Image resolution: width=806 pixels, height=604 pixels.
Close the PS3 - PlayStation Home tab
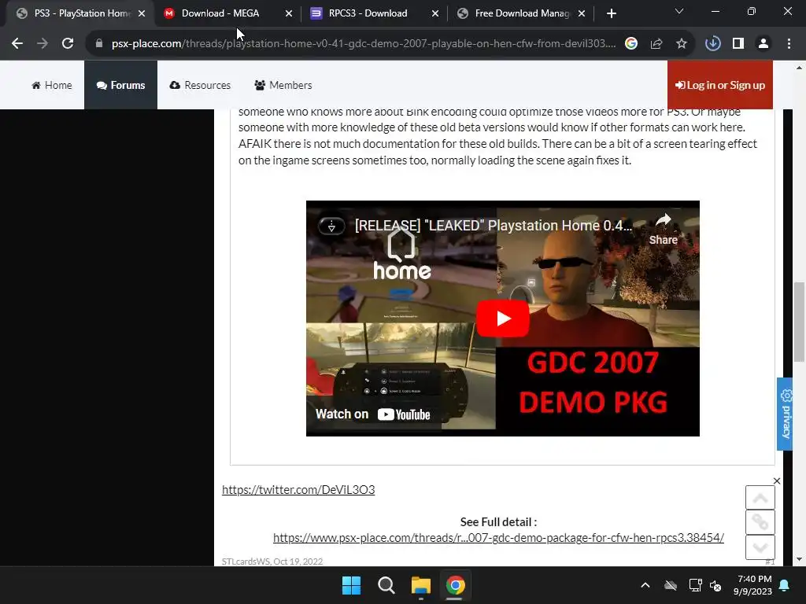[x=142, y=13]
